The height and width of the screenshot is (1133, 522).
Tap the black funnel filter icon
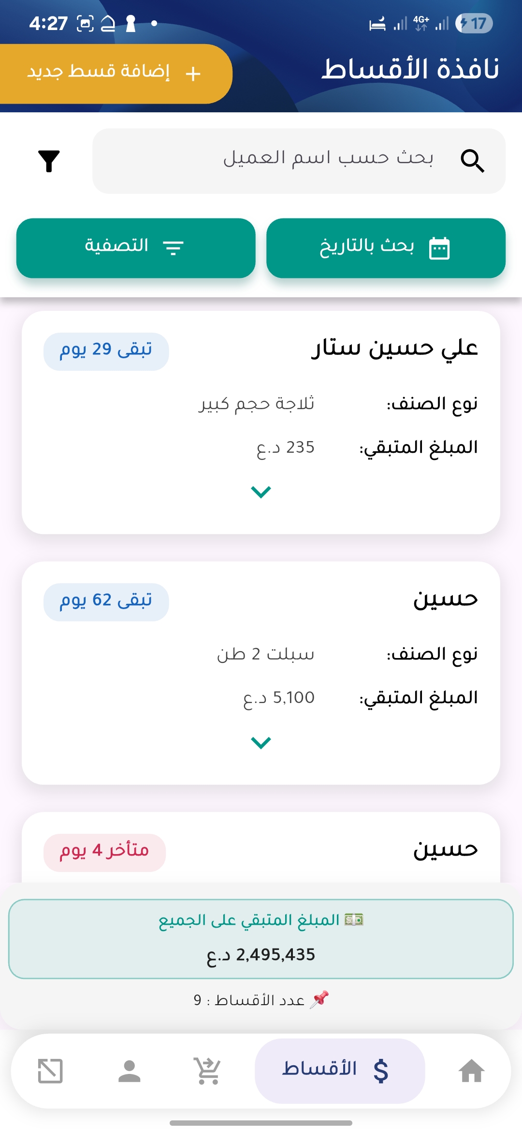pyautogui.click(x=49, y=161)
